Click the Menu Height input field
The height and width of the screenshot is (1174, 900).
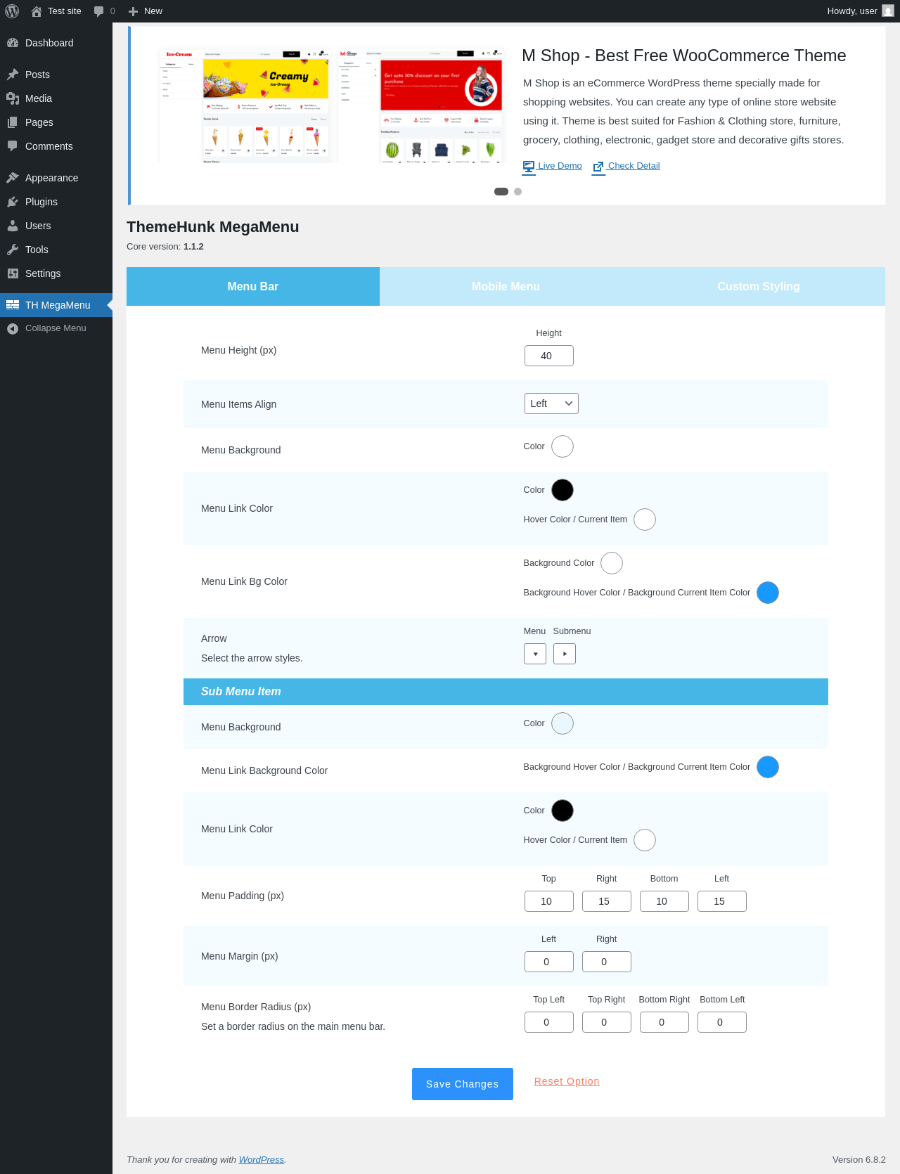click(549, 356)
